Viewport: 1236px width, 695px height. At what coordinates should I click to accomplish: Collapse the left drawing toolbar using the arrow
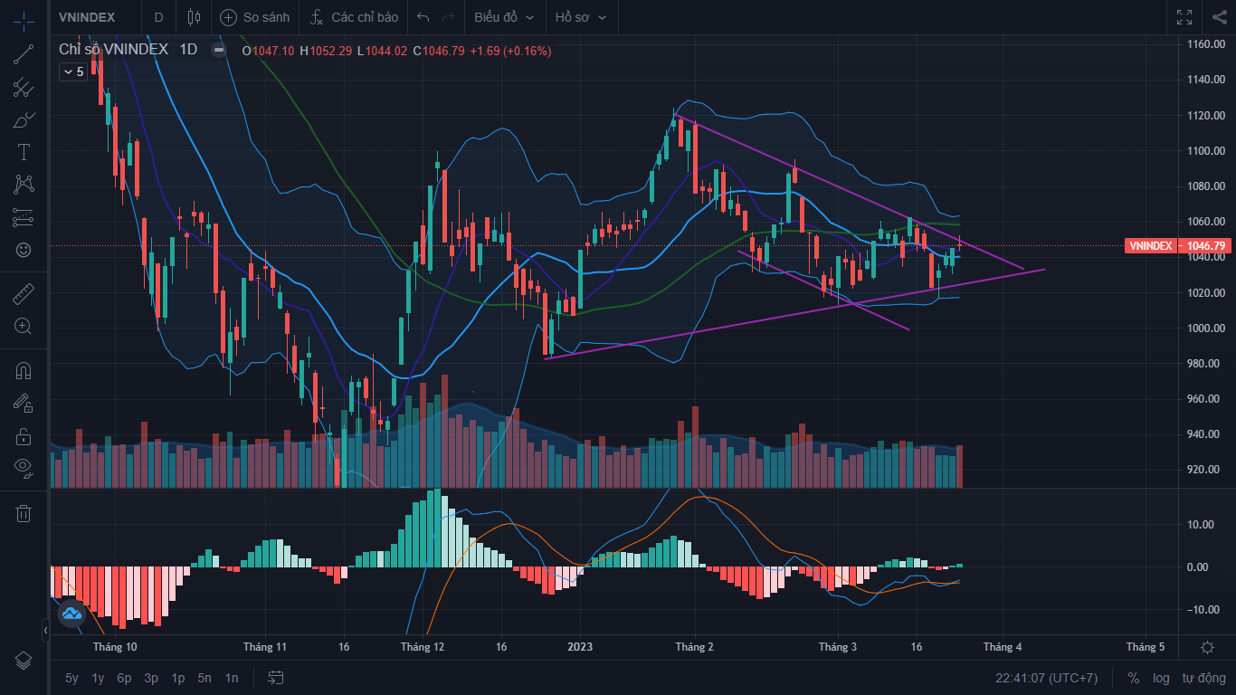coord(45,629)
